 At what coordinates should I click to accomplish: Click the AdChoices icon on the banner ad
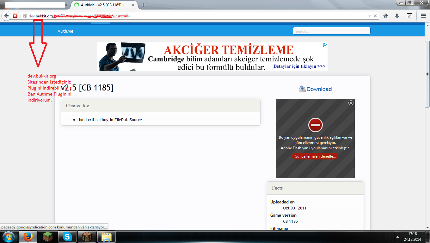point(325,45)
